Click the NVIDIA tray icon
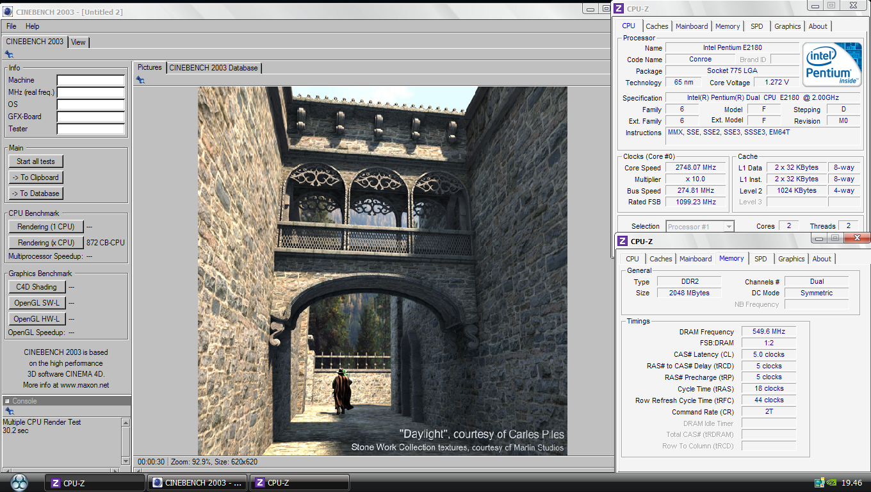The width and height of the screenshot is (871, 492). coord(831,483)
